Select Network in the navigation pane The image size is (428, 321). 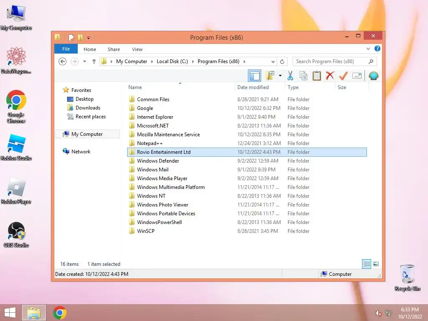click(81, 151)
